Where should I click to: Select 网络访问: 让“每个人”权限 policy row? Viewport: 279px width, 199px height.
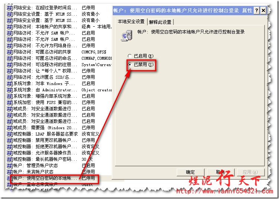click(45, 71)
